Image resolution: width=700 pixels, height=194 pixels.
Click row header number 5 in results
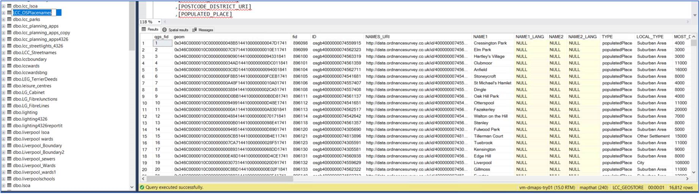pos(147,69)
